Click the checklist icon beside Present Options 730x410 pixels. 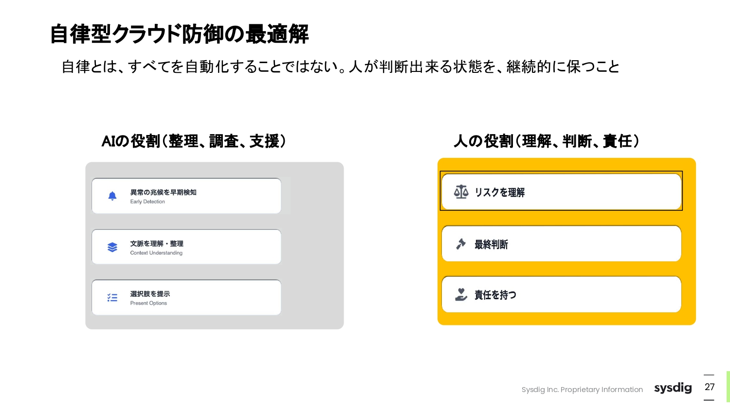[112, 297]
